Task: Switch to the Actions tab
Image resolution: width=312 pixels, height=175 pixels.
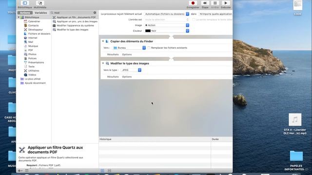Action: pos(25,13)
